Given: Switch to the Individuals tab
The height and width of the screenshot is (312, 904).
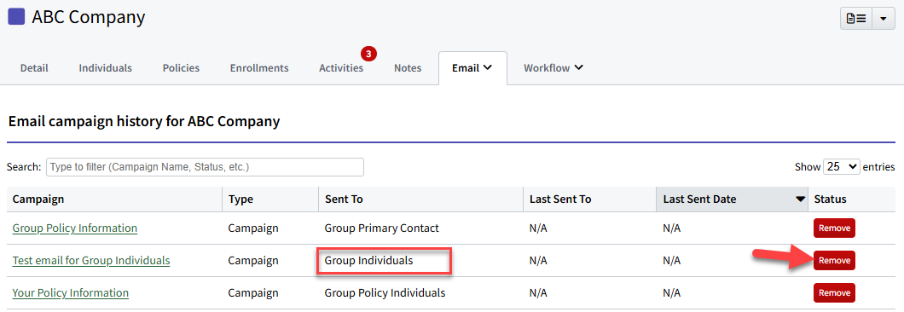Looking at the screenshot, I should coord(106,68).
